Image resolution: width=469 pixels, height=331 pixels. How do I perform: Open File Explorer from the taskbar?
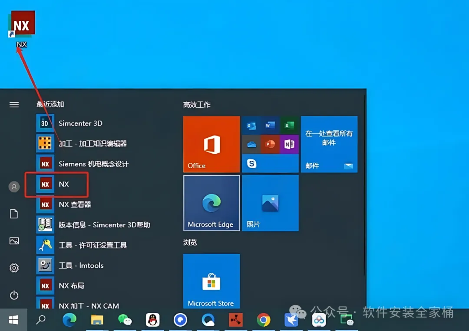pyautogui.click(x=97, y=320)
